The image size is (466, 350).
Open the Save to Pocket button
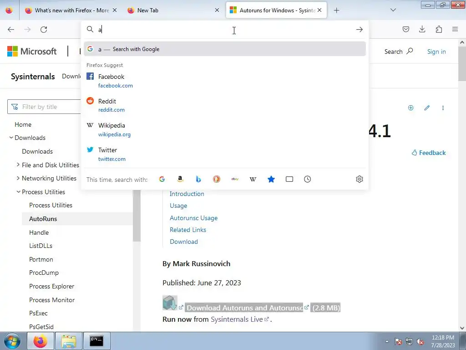pos(405,29)
